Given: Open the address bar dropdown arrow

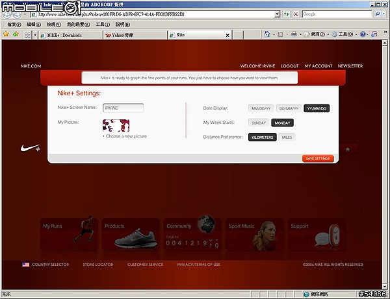Looking at the screenshot, I should pos(278,14).
